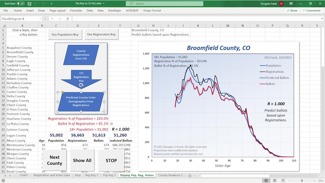Screen dimensions: 325x183
Task: Open the Comments button
Action: pos(312,10)
